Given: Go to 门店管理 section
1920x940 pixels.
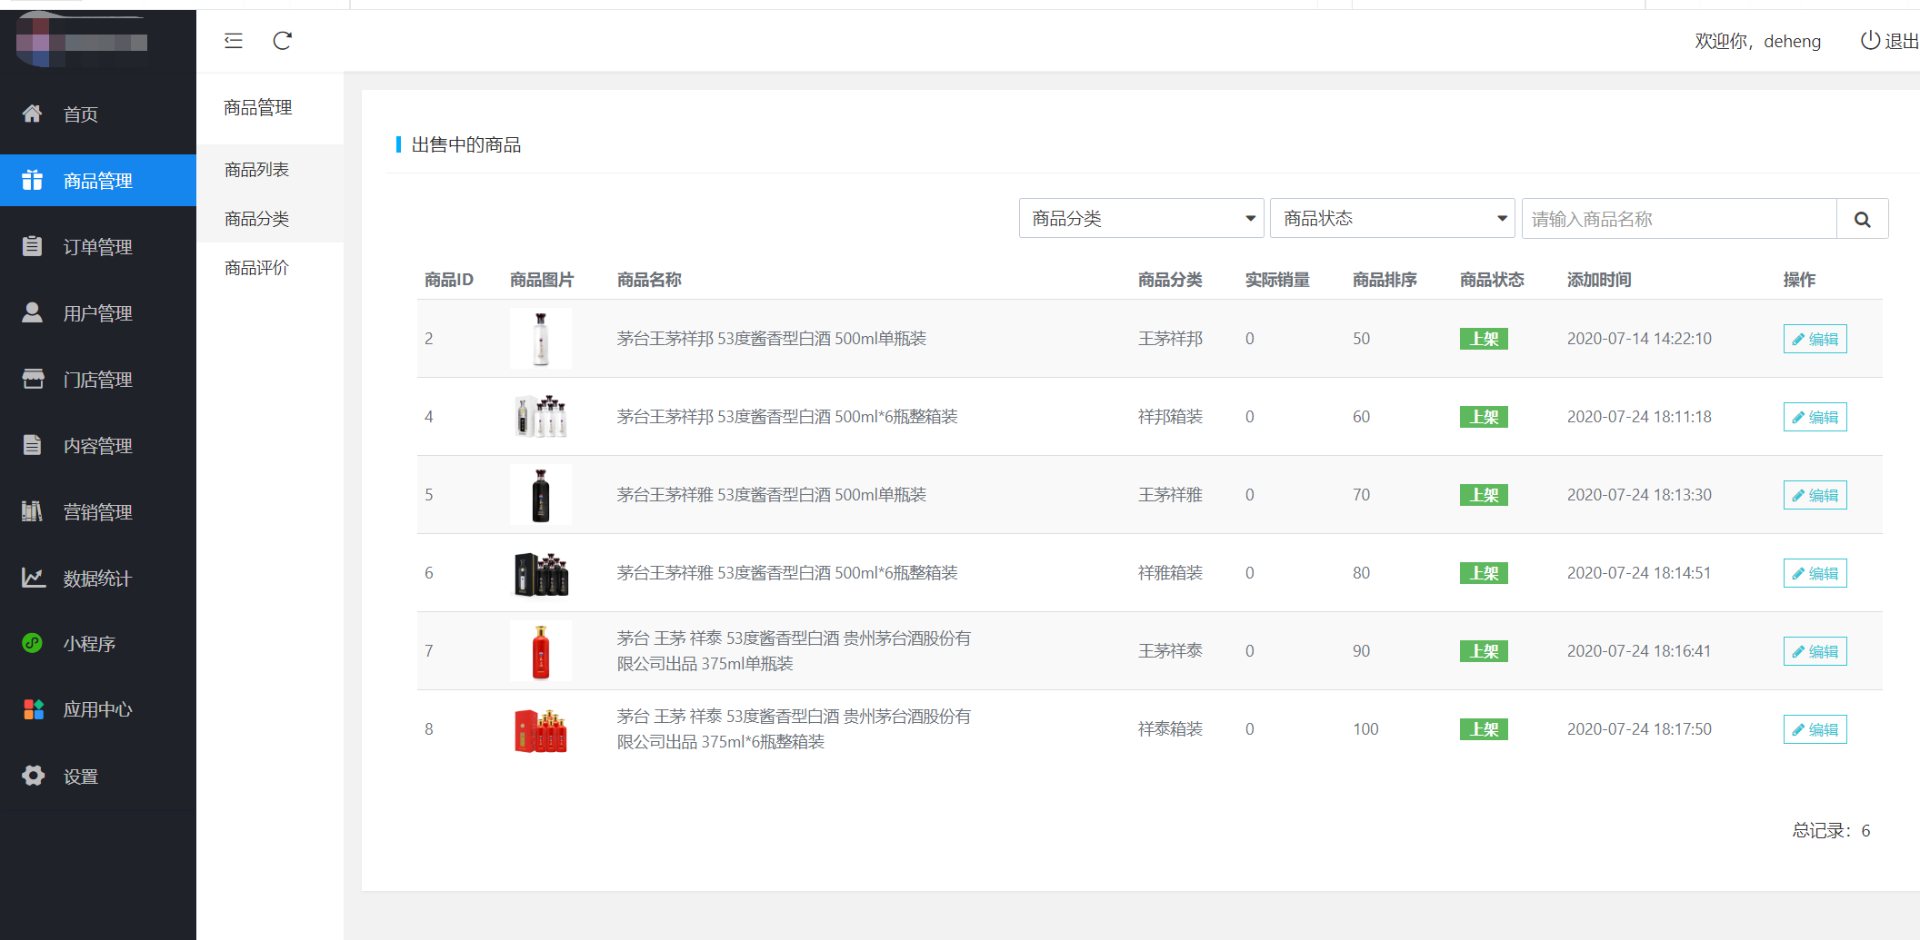Looking at the screenshot, I should 98,379.
